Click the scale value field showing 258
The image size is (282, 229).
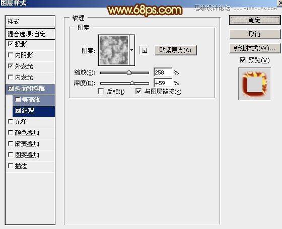tap(163, 72)
